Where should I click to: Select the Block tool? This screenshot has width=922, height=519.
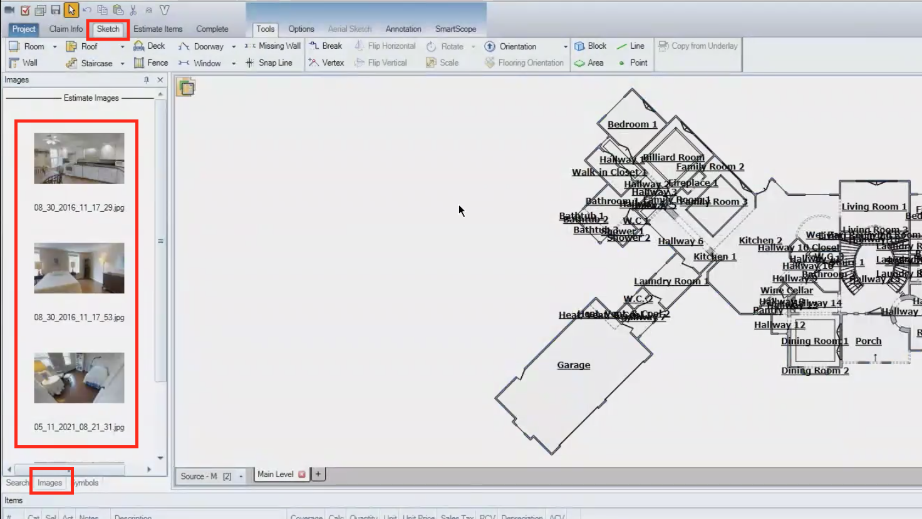590,46
